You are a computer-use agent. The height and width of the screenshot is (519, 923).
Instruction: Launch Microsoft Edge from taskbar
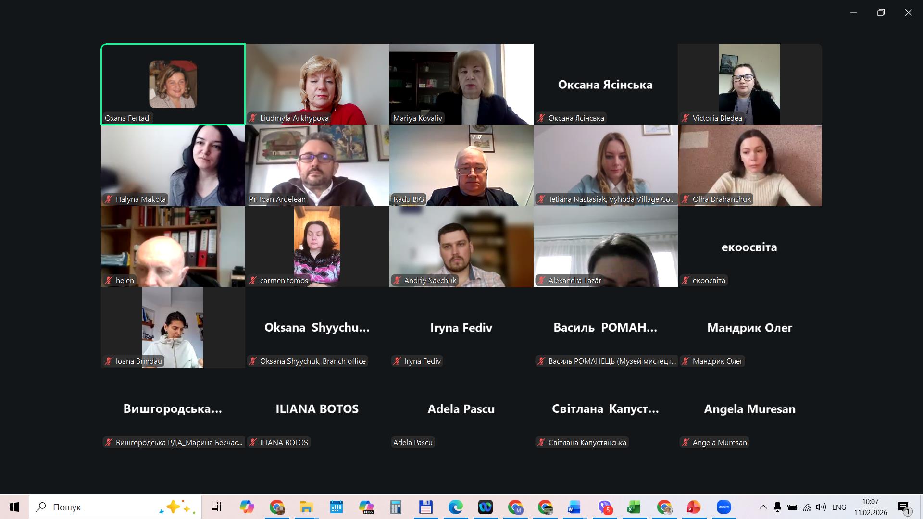click(x=455, y=507)
